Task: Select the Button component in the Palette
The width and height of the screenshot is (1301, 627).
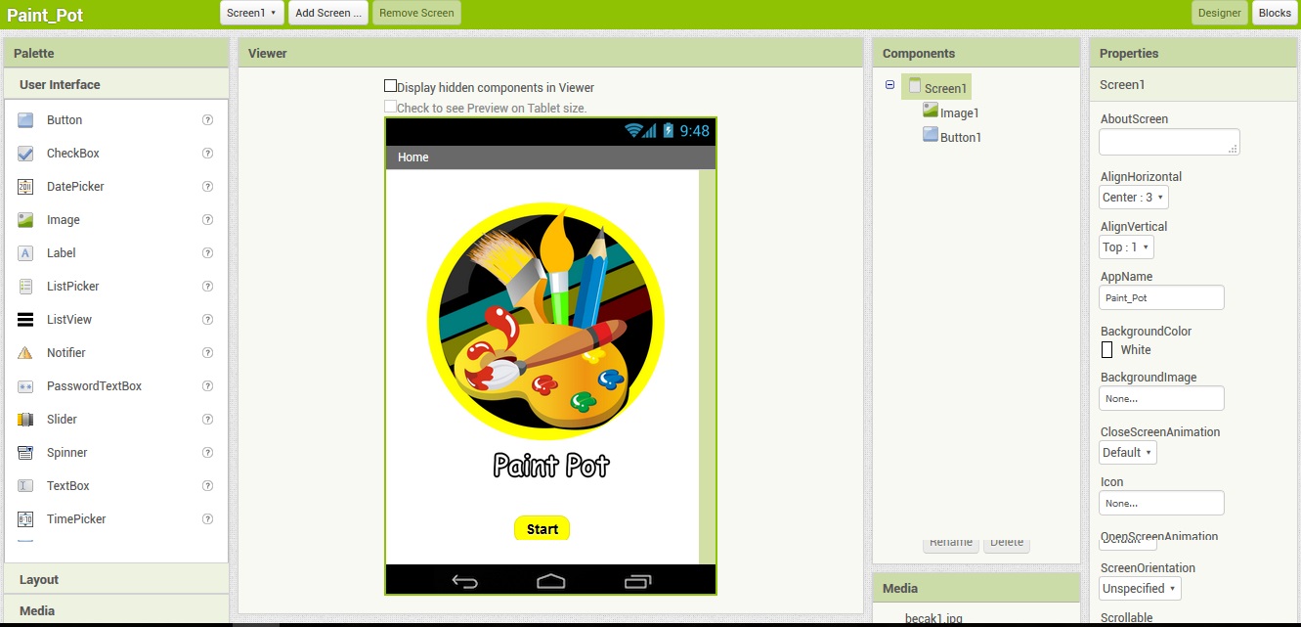Action: 62,119
